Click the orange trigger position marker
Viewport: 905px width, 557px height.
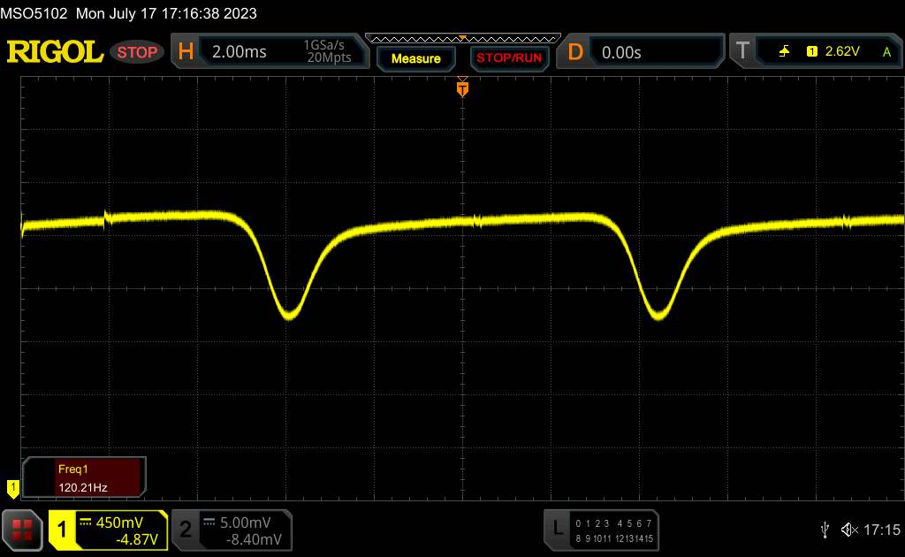click(461, 88)
